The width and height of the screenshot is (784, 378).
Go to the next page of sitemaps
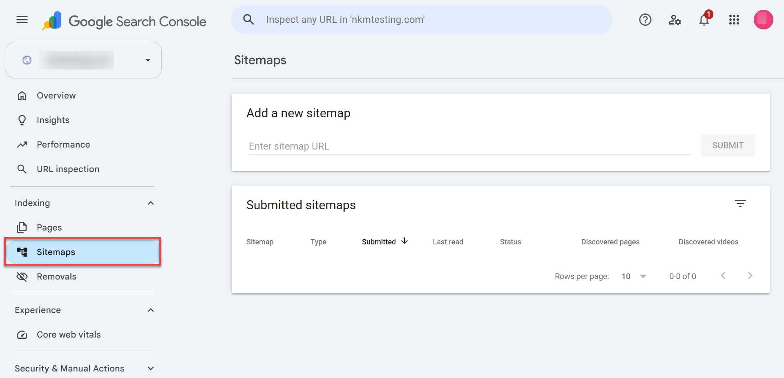(750, 275)
